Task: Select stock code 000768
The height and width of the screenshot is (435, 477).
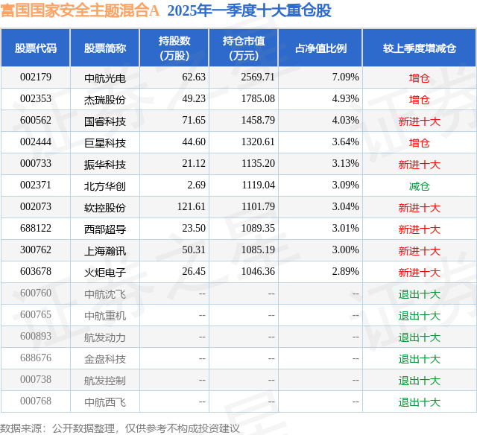Action: click(x=36, y=401)
